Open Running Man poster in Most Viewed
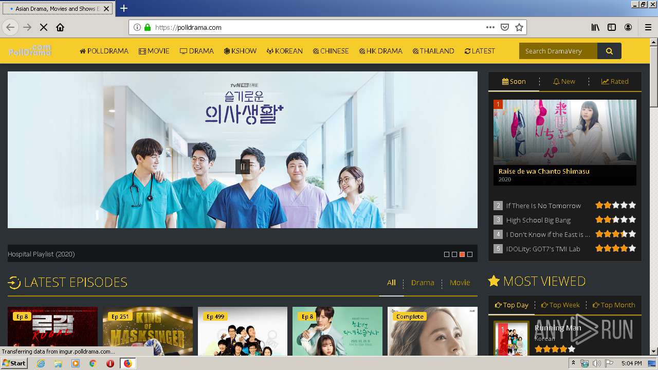658x370 pixels. [511, 339]
